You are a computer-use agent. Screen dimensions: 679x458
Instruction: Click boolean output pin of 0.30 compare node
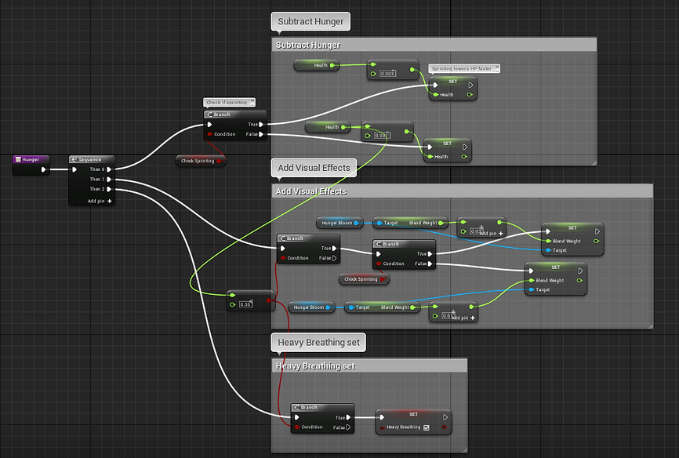point(269,300)
